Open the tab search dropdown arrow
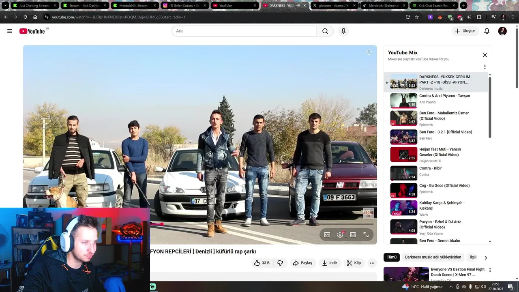Viewport: 519px width, 292px height. [5, 6]
